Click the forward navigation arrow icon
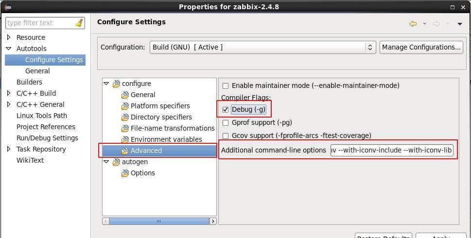The image size is (471, 238). point(436,23)
